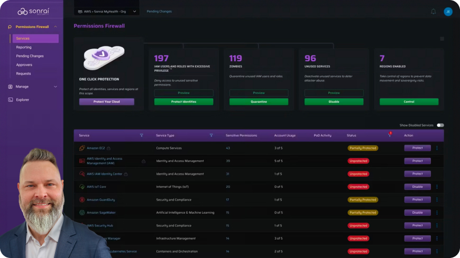Open sensitive permissions count 20 for IoT Core

click(x=228, y=187)
